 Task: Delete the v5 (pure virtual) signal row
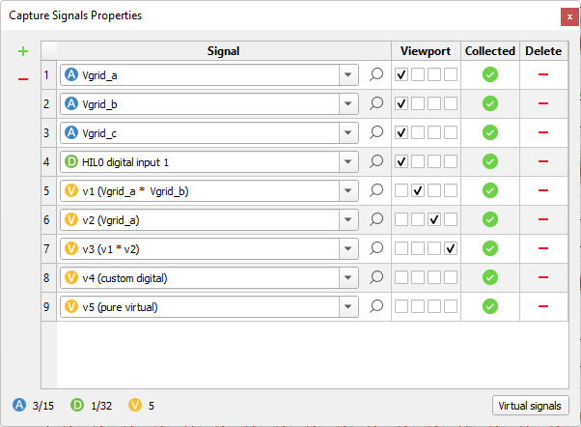coord(543,306)
